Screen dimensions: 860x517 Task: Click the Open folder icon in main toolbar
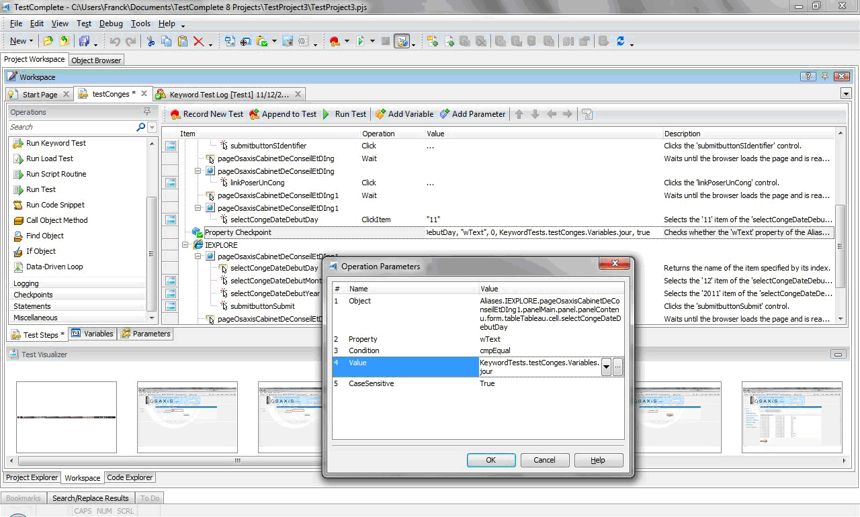click(48, 41)
